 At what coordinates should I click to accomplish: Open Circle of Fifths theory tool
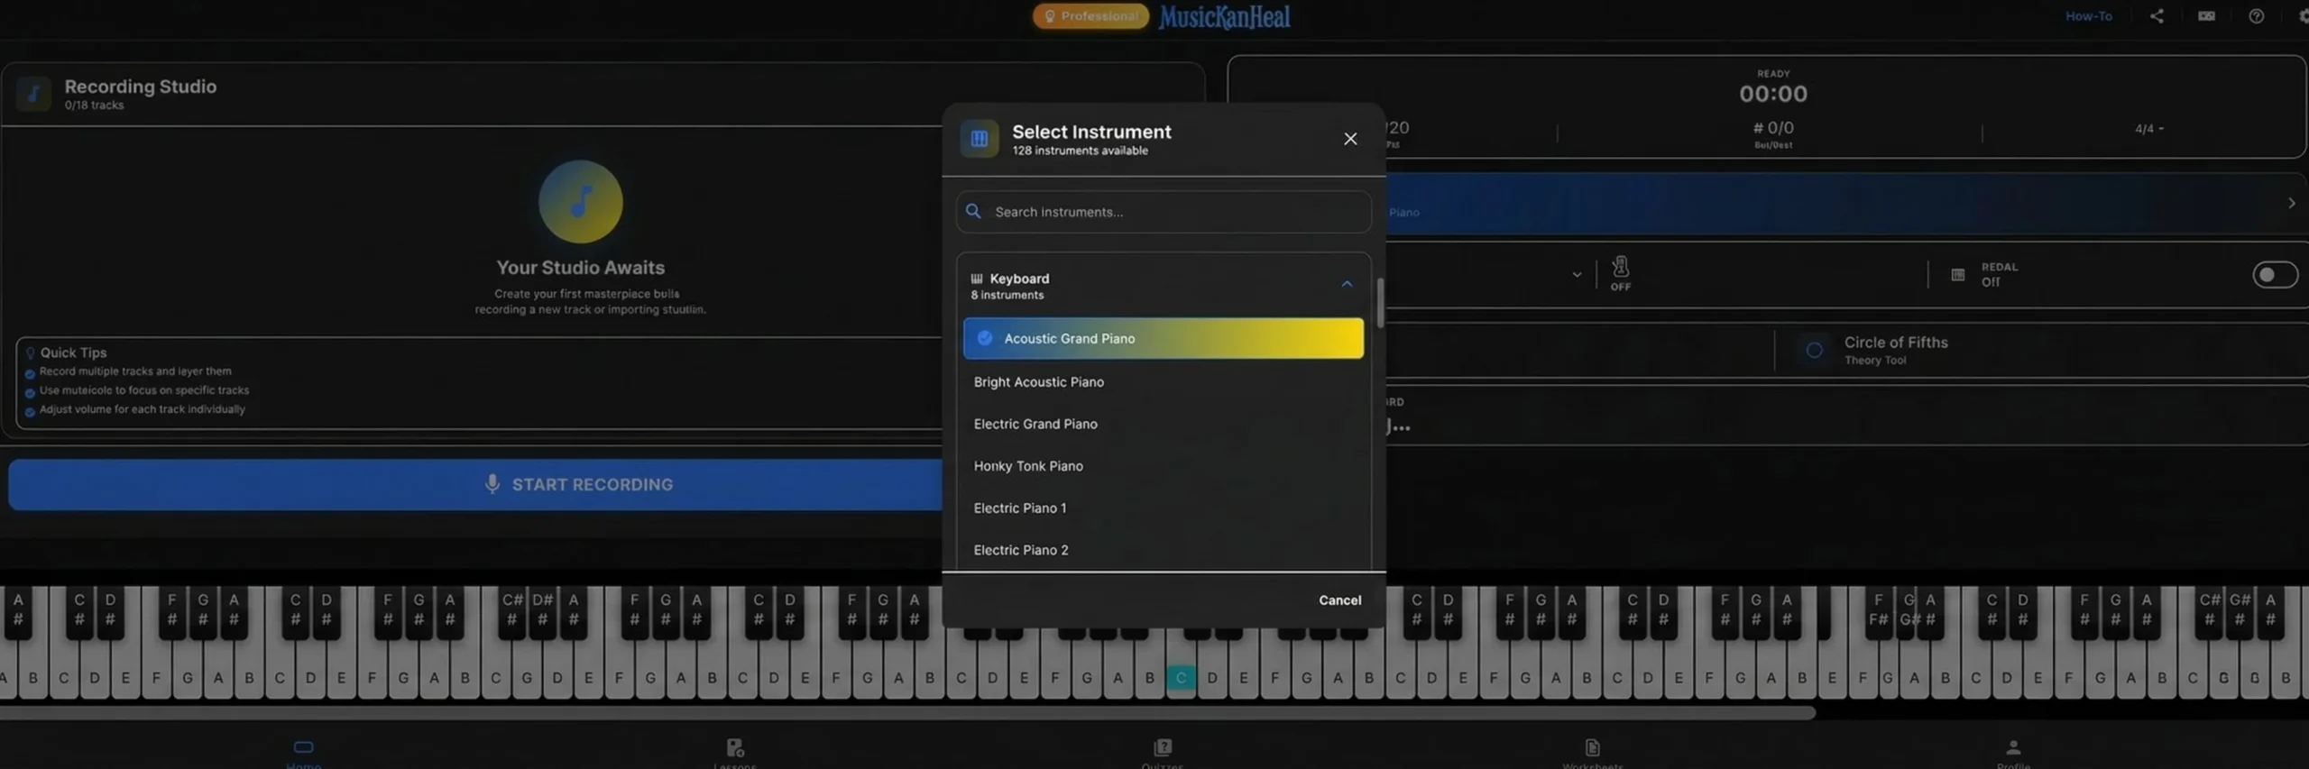tap(1894, 350)
